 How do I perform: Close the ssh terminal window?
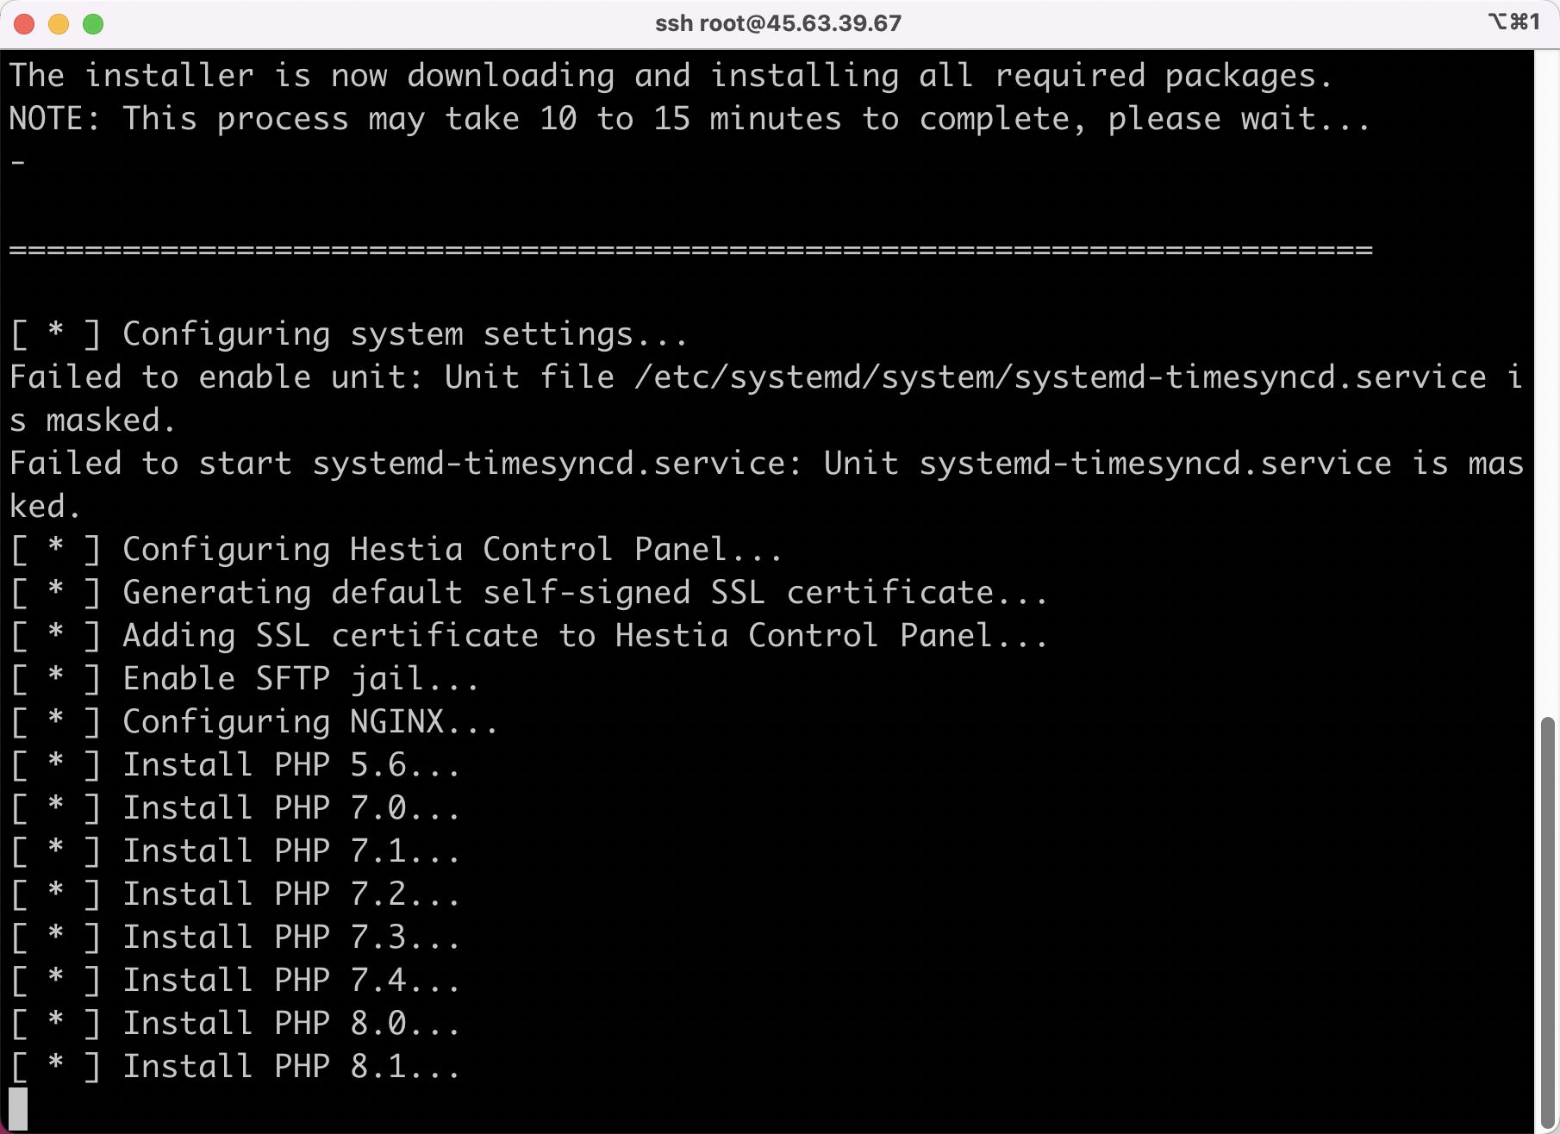[24, 24]
